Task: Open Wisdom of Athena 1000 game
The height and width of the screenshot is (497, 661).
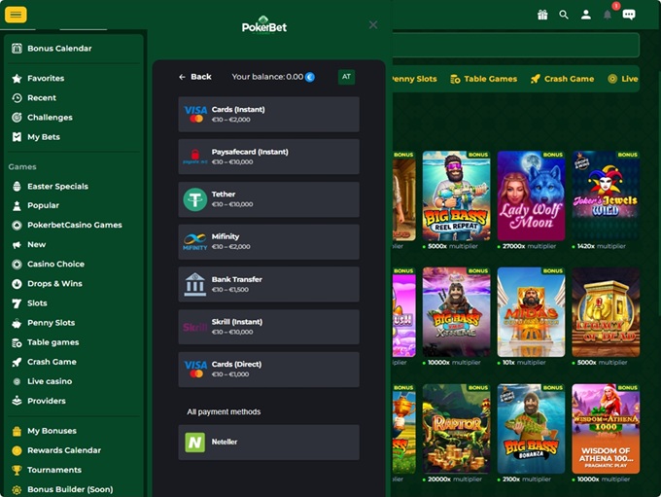Action: tap(606, 429)
